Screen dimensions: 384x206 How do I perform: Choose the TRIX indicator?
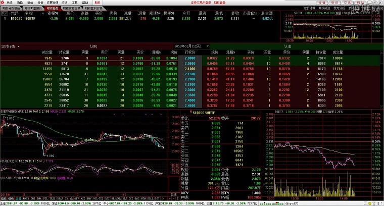pos(52,198)
